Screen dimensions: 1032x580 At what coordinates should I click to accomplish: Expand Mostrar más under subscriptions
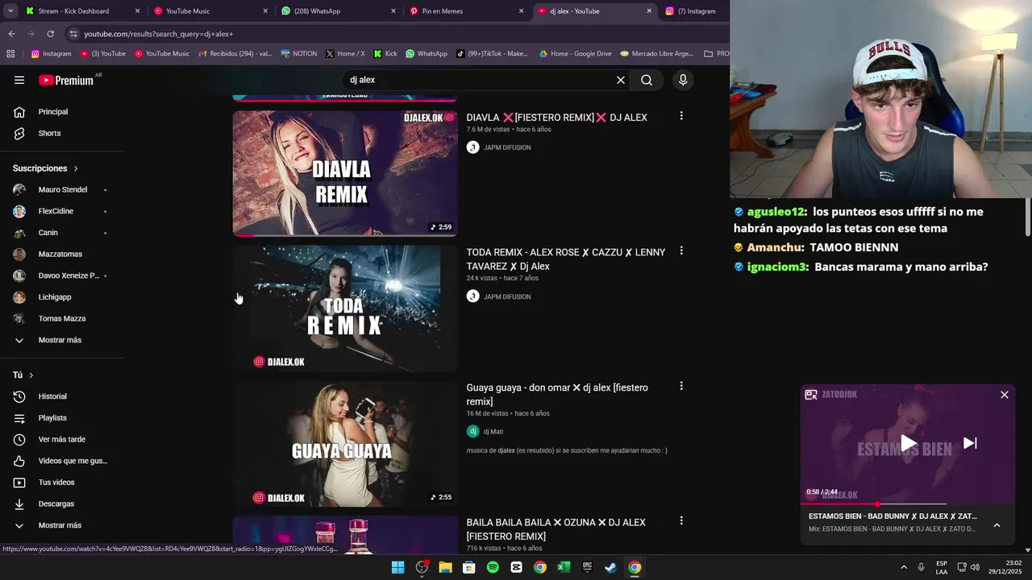[61, 340]
